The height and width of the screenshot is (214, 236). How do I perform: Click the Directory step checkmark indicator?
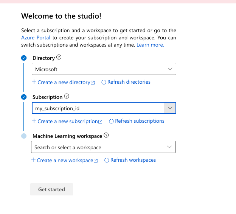pyautogui.click(x=24, y=58)
